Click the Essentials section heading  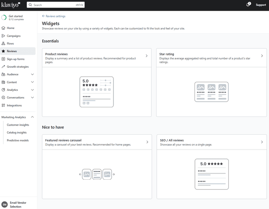coord(50,41)
